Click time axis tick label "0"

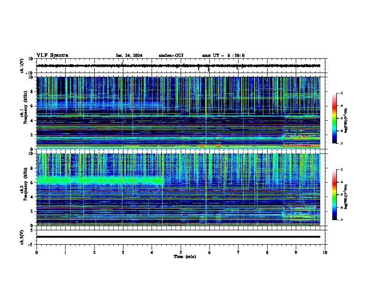click(x=37, y=252)
